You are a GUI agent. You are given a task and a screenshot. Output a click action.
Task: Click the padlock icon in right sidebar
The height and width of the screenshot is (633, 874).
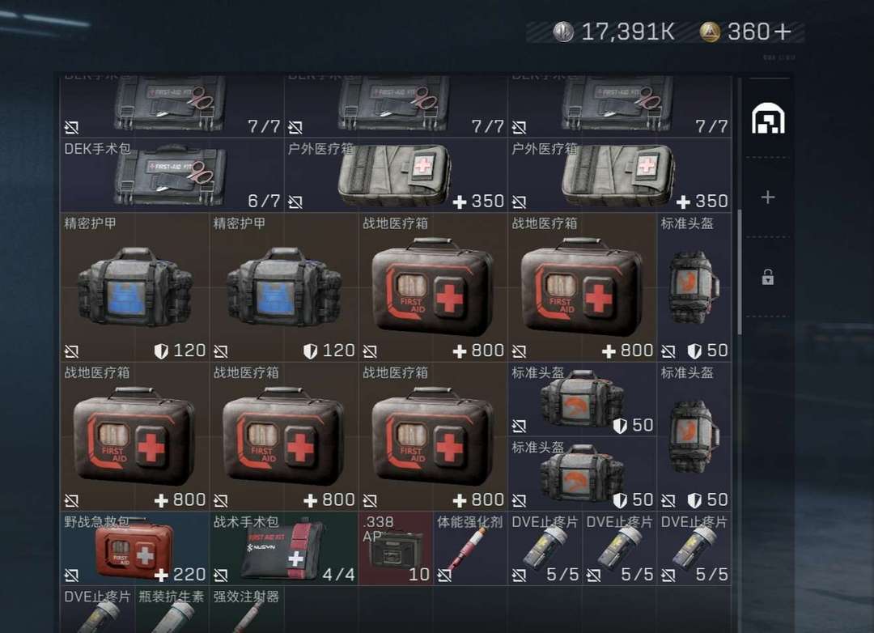767,277
